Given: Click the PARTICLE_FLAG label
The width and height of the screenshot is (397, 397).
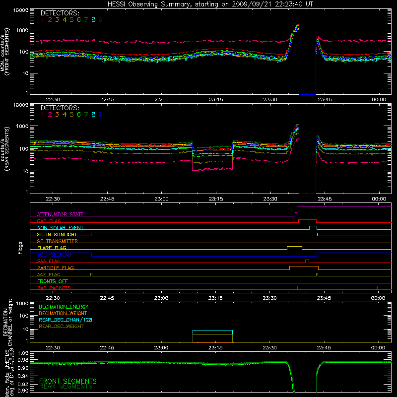Looking at the screenshot, I should (x=56, y=267).
